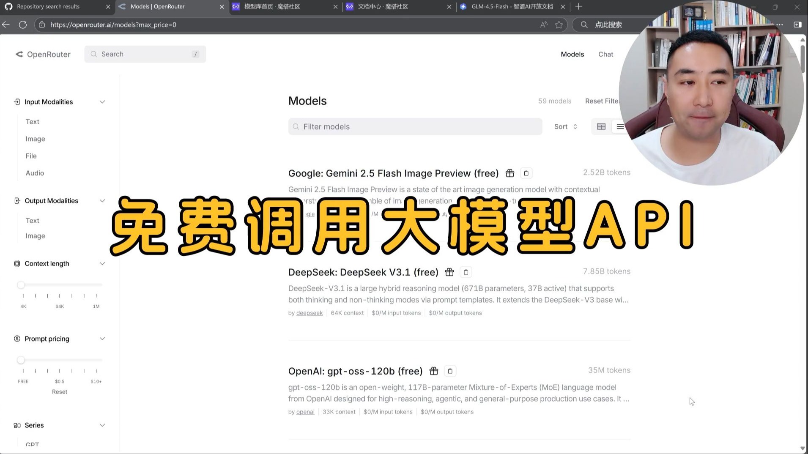Click the Context length slider handle
This screenshot has height=454, width=808.
pos(21,285)
